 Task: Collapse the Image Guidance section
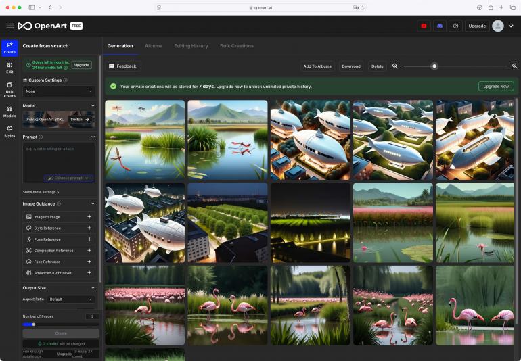point(93,203)
